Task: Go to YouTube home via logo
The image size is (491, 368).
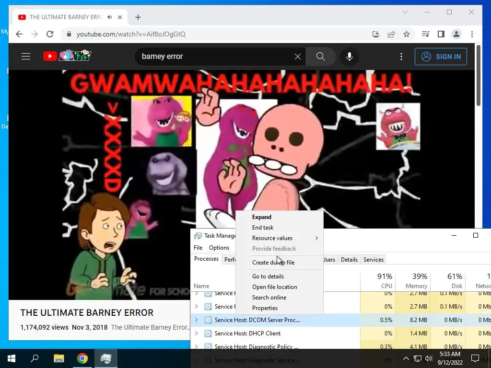Action: (x=67, y=56)
